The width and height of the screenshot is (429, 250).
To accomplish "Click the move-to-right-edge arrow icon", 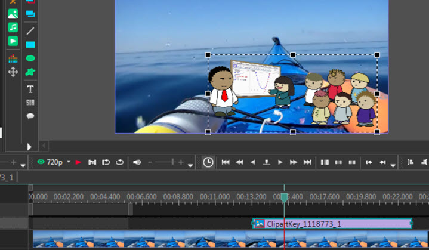I will (x=382, y=162).
